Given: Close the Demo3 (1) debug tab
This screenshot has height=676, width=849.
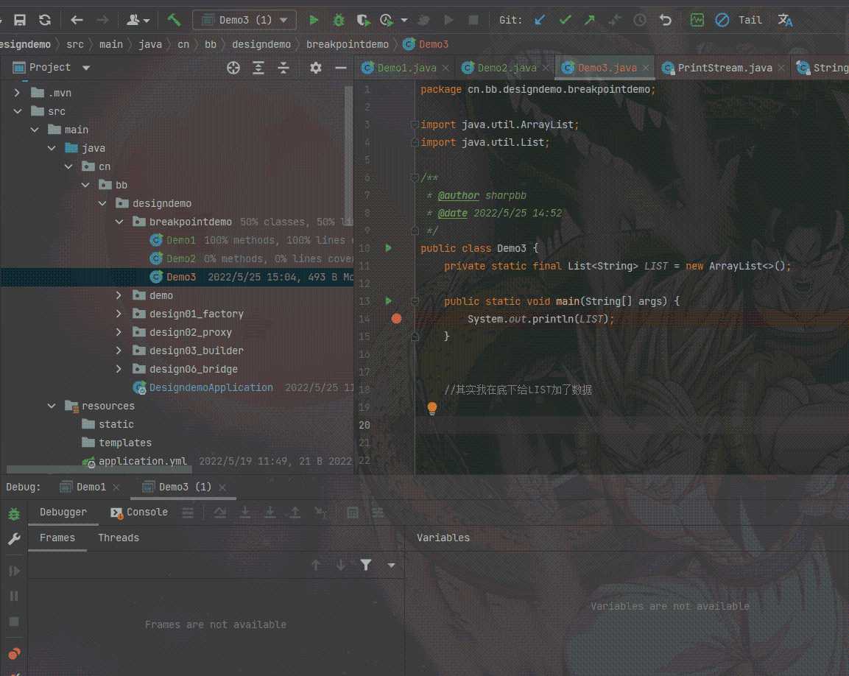Looking at the screenshot, I should [x=222, y=487].
